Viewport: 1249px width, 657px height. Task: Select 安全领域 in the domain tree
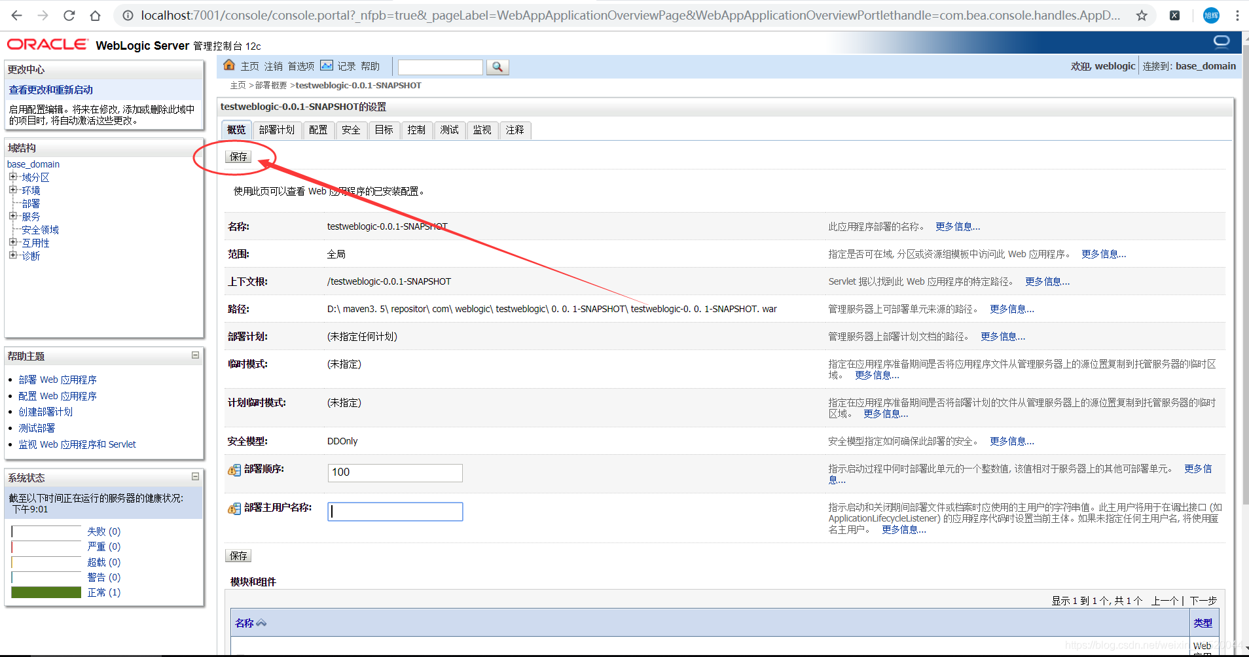[40, 230]
